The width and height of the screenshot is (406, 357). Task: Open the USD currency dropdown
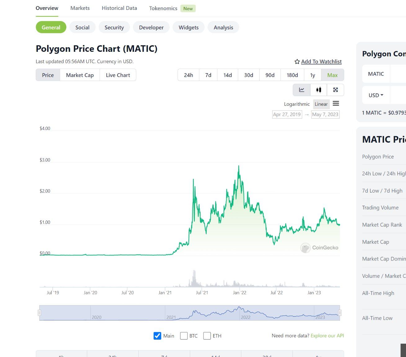[376, 95]
